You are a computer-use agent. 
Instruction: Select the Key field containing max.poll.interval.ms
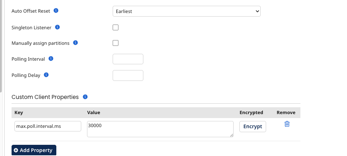point(48,126)
